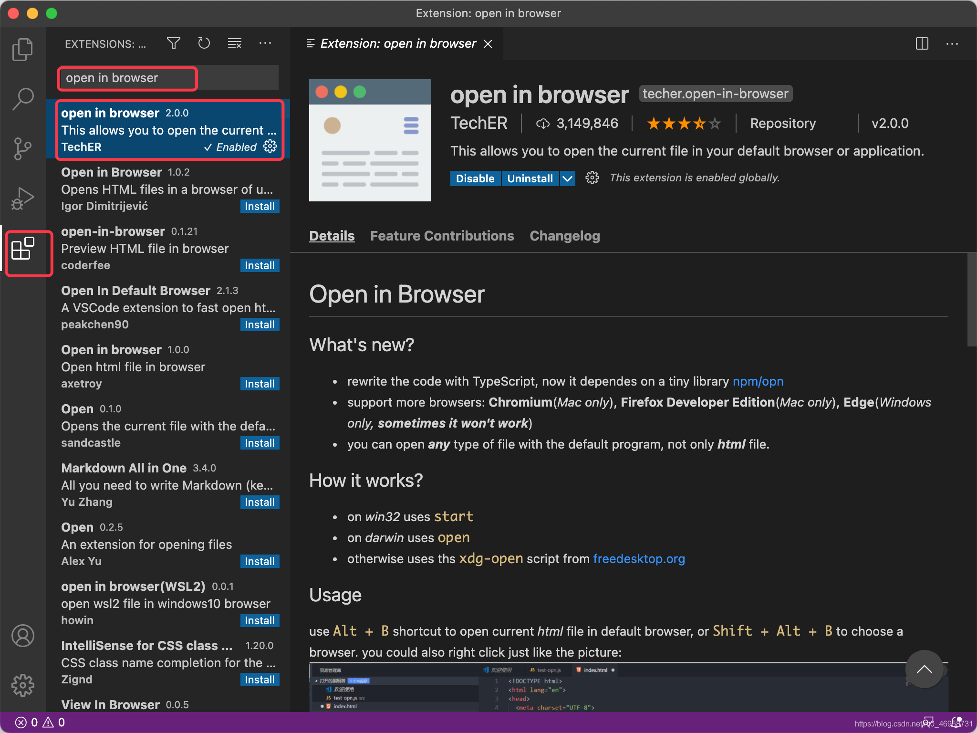Click the v2.0.0 version label
The height and width of the screenshot is (733, 977).
pyautogui.click(x=890, y=124)
